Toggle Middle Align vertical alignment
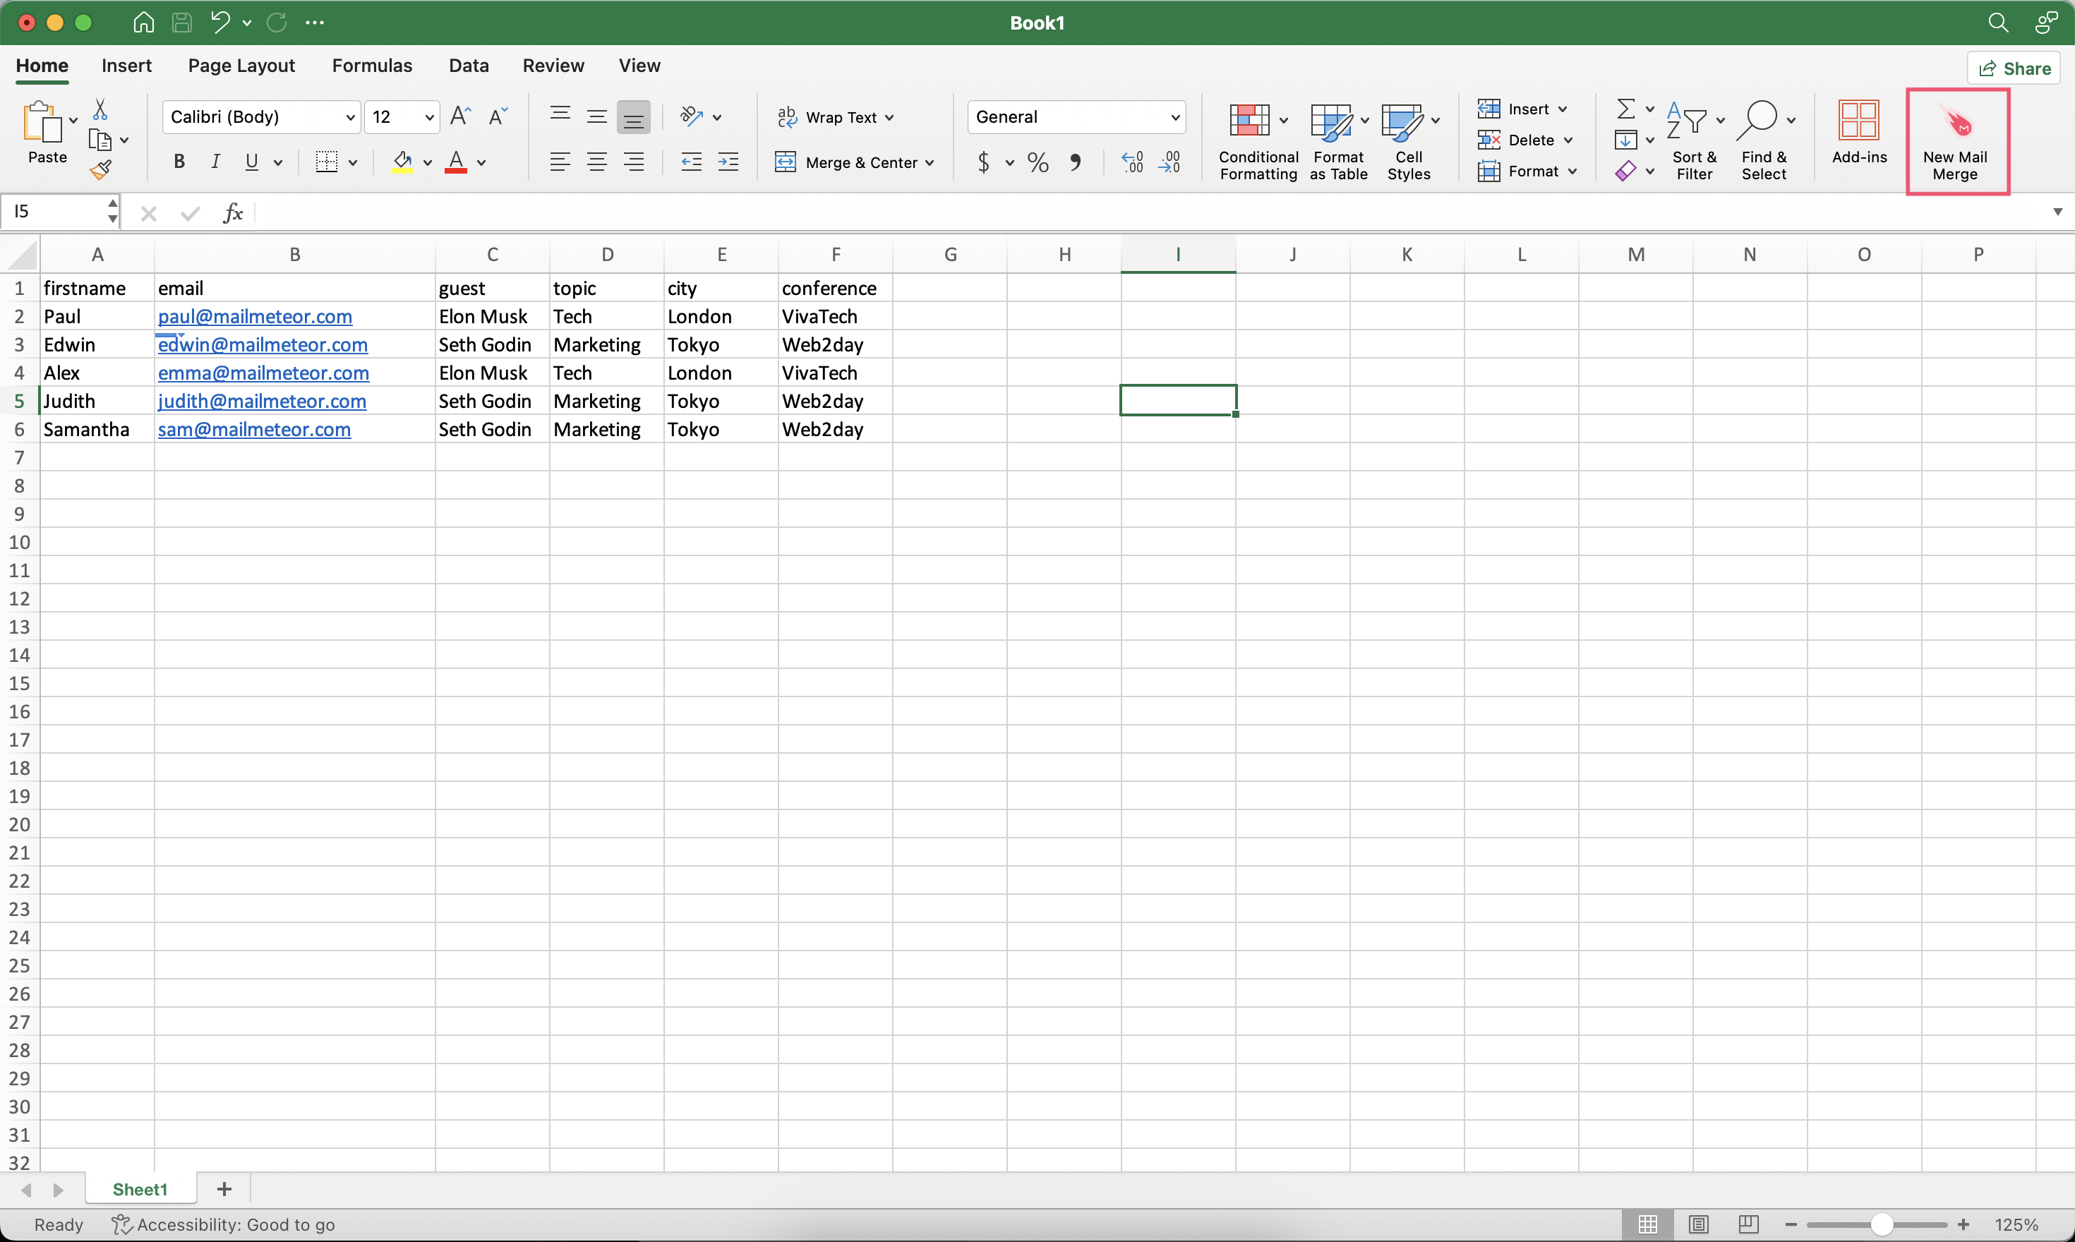This screenshot has width=2075, height=1242. (x=597, y=116)
